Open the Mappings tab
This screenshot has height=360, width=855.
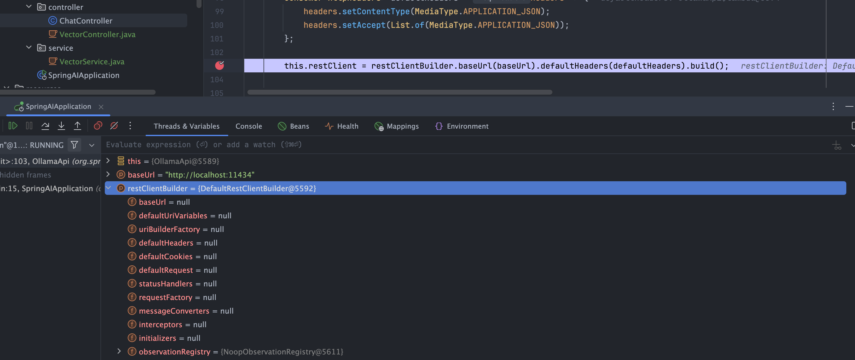tap(396, 126)
